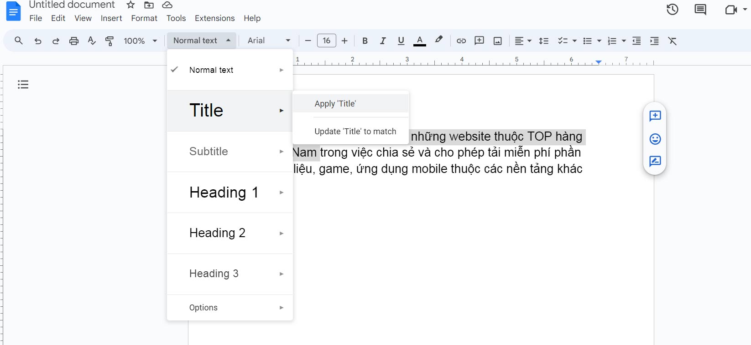Toggle italic formatting

383,41
